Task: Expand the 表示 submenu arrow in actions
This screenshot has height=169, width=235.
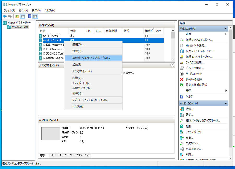Action: click(226, 91)
